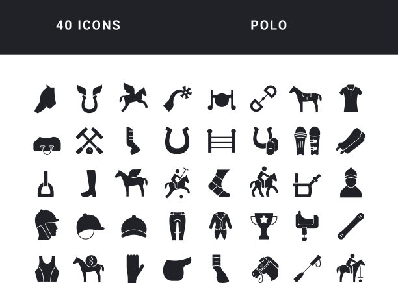Select the riding breeches pants icon

[177, 226]
